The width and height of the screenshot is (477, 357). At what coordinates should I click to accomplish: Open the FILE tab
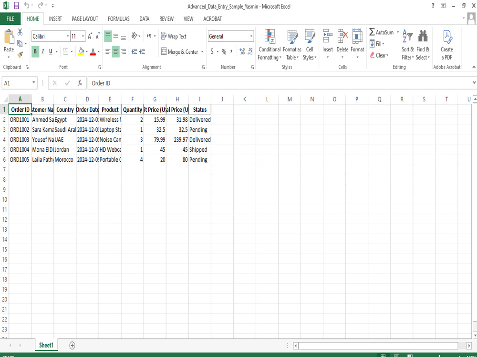(x=10, y=19)
